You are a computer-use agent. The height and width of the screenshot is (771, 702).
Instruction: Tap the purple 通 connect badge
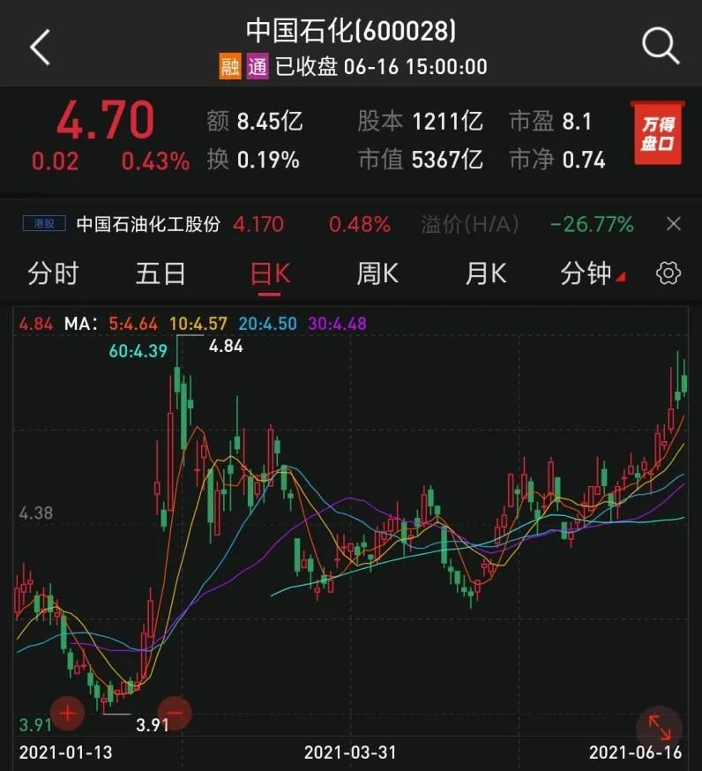click(x=258, y=66)
